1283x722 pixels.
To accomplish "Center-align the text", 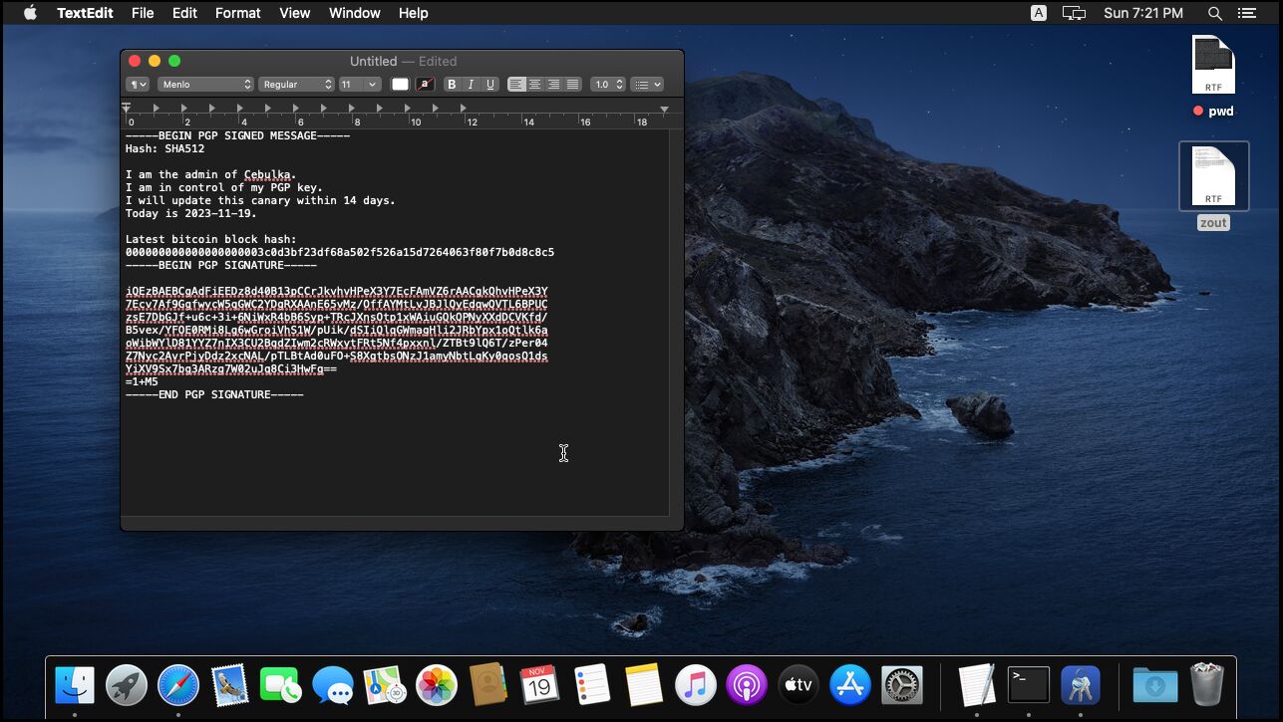I will (535, 85).
